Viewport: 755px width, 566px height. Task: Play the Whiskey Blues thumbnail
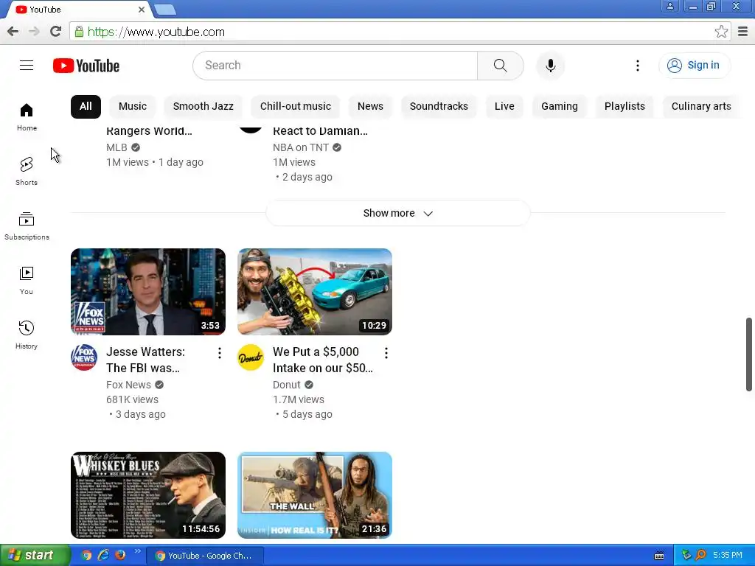[x=147, y=495]
